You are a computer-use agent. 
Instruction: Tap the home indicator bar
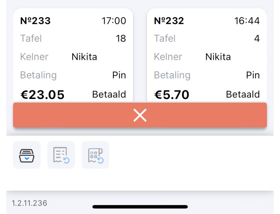pos(140,207)
